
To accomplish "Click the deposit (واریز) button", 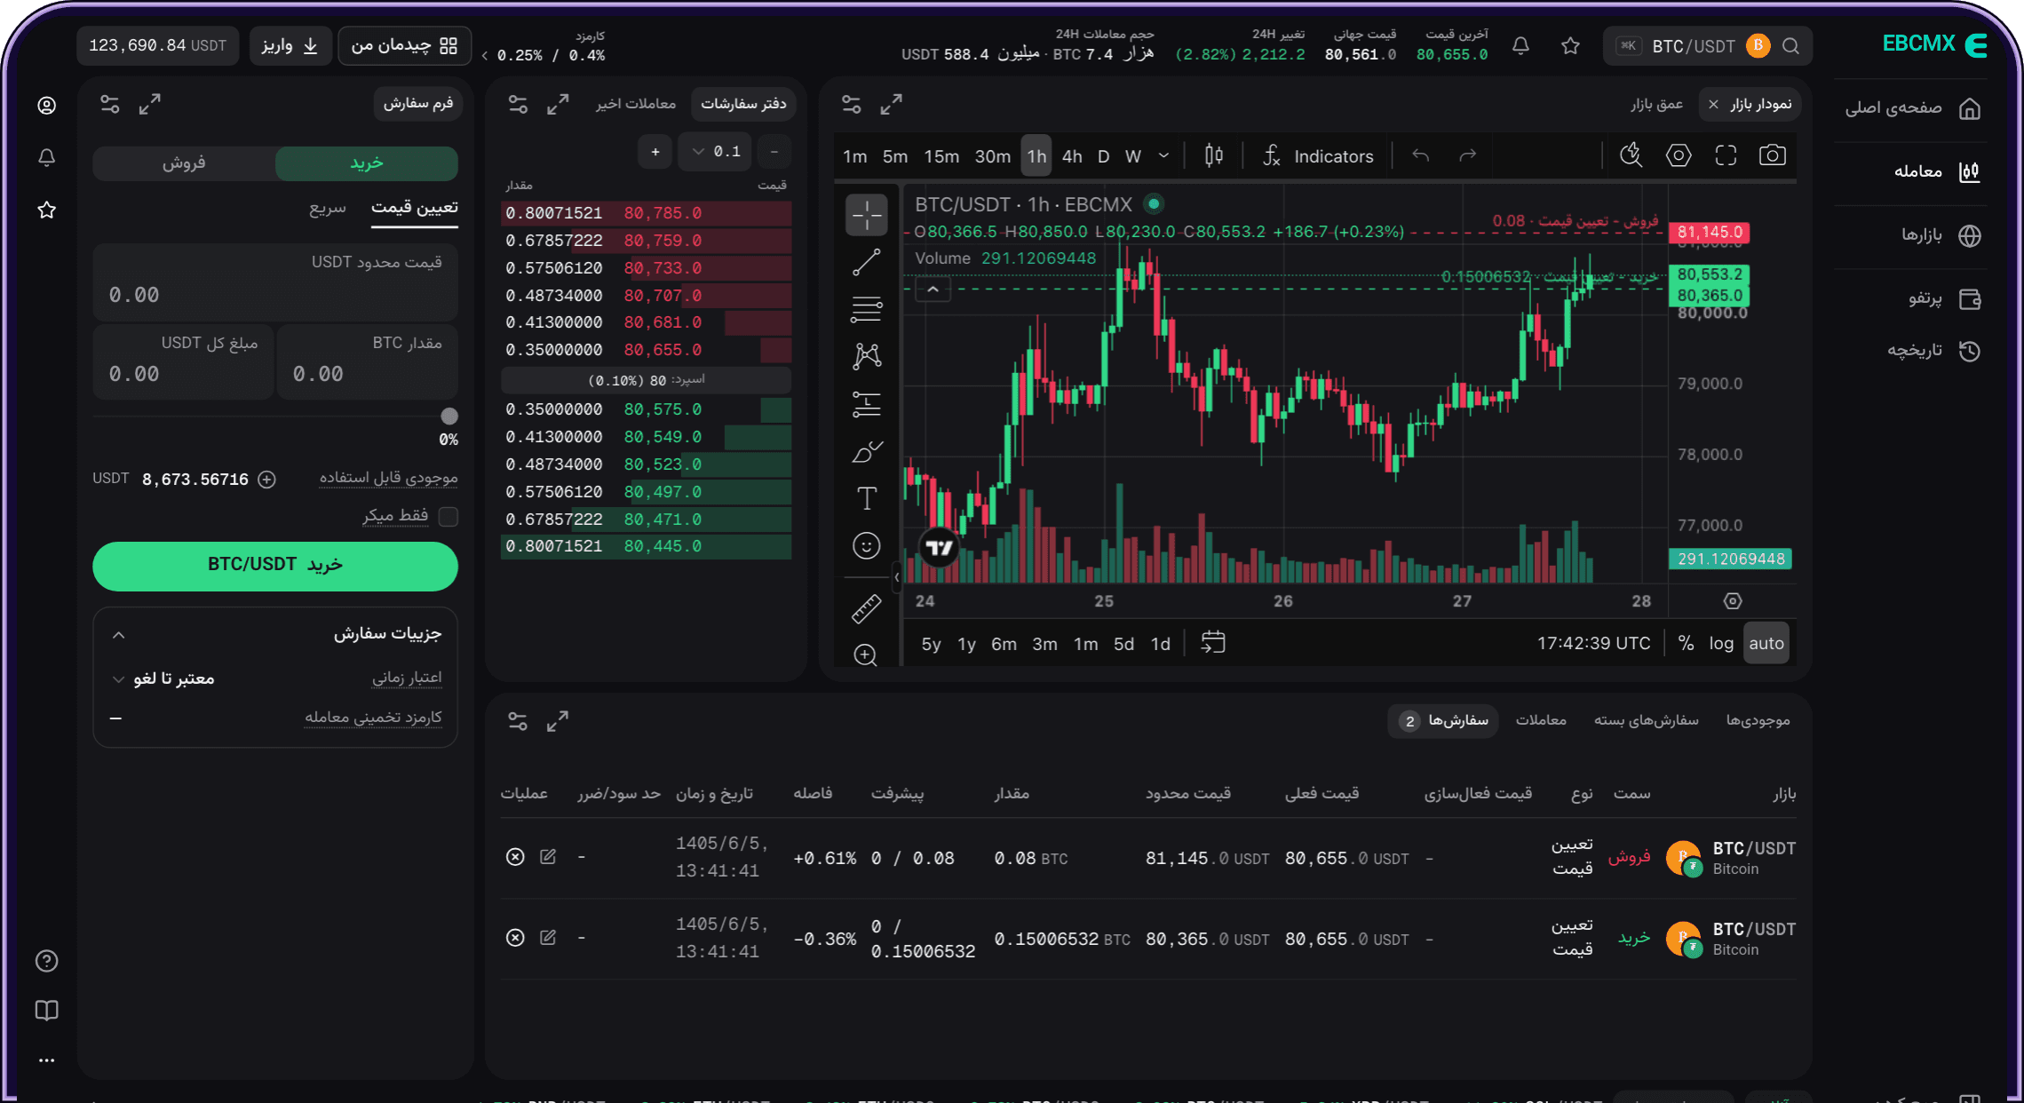I will click(290, 45).
